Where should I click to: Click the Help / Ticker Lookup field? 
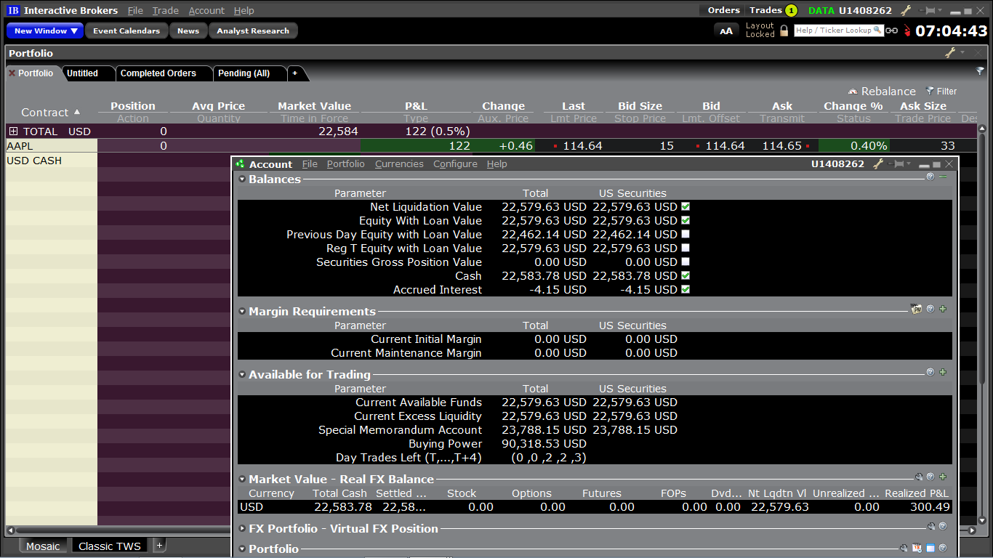(x=839, y=31)
